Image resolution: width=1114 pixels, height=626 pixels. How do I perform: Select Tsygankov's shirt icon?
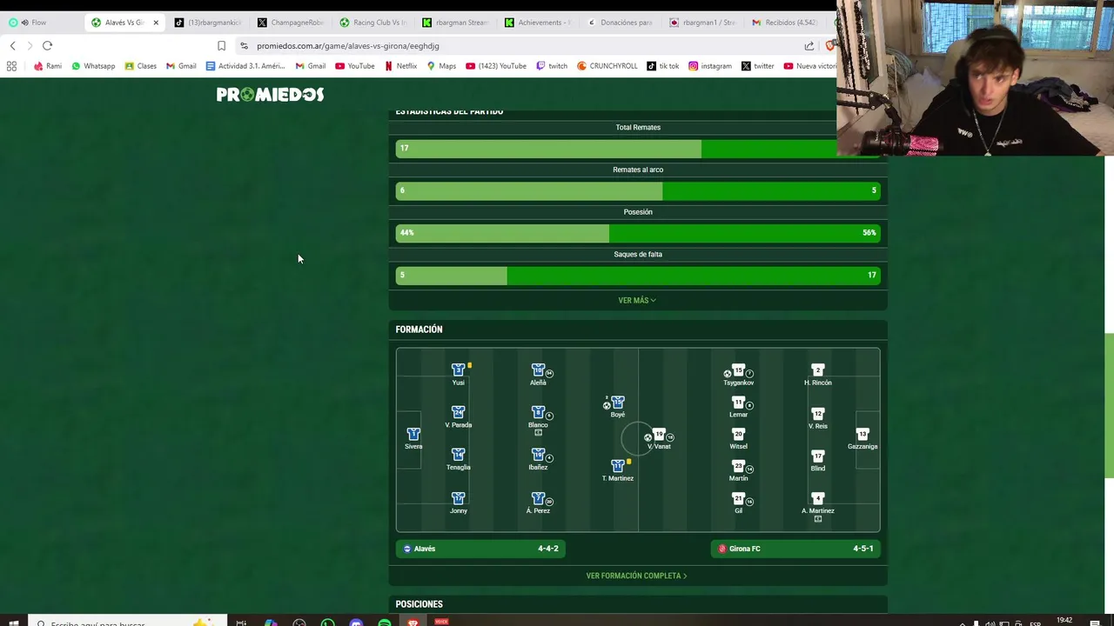click(x=738, y=370)
